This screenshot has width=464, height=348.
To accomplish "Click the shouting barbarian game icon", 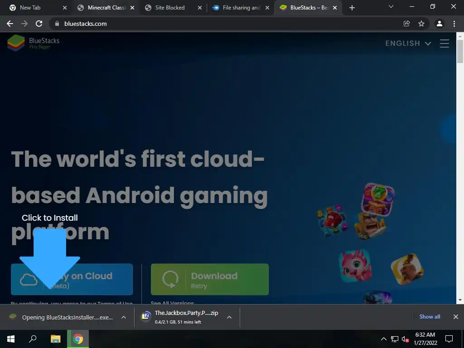I will [x=371, y=225].
